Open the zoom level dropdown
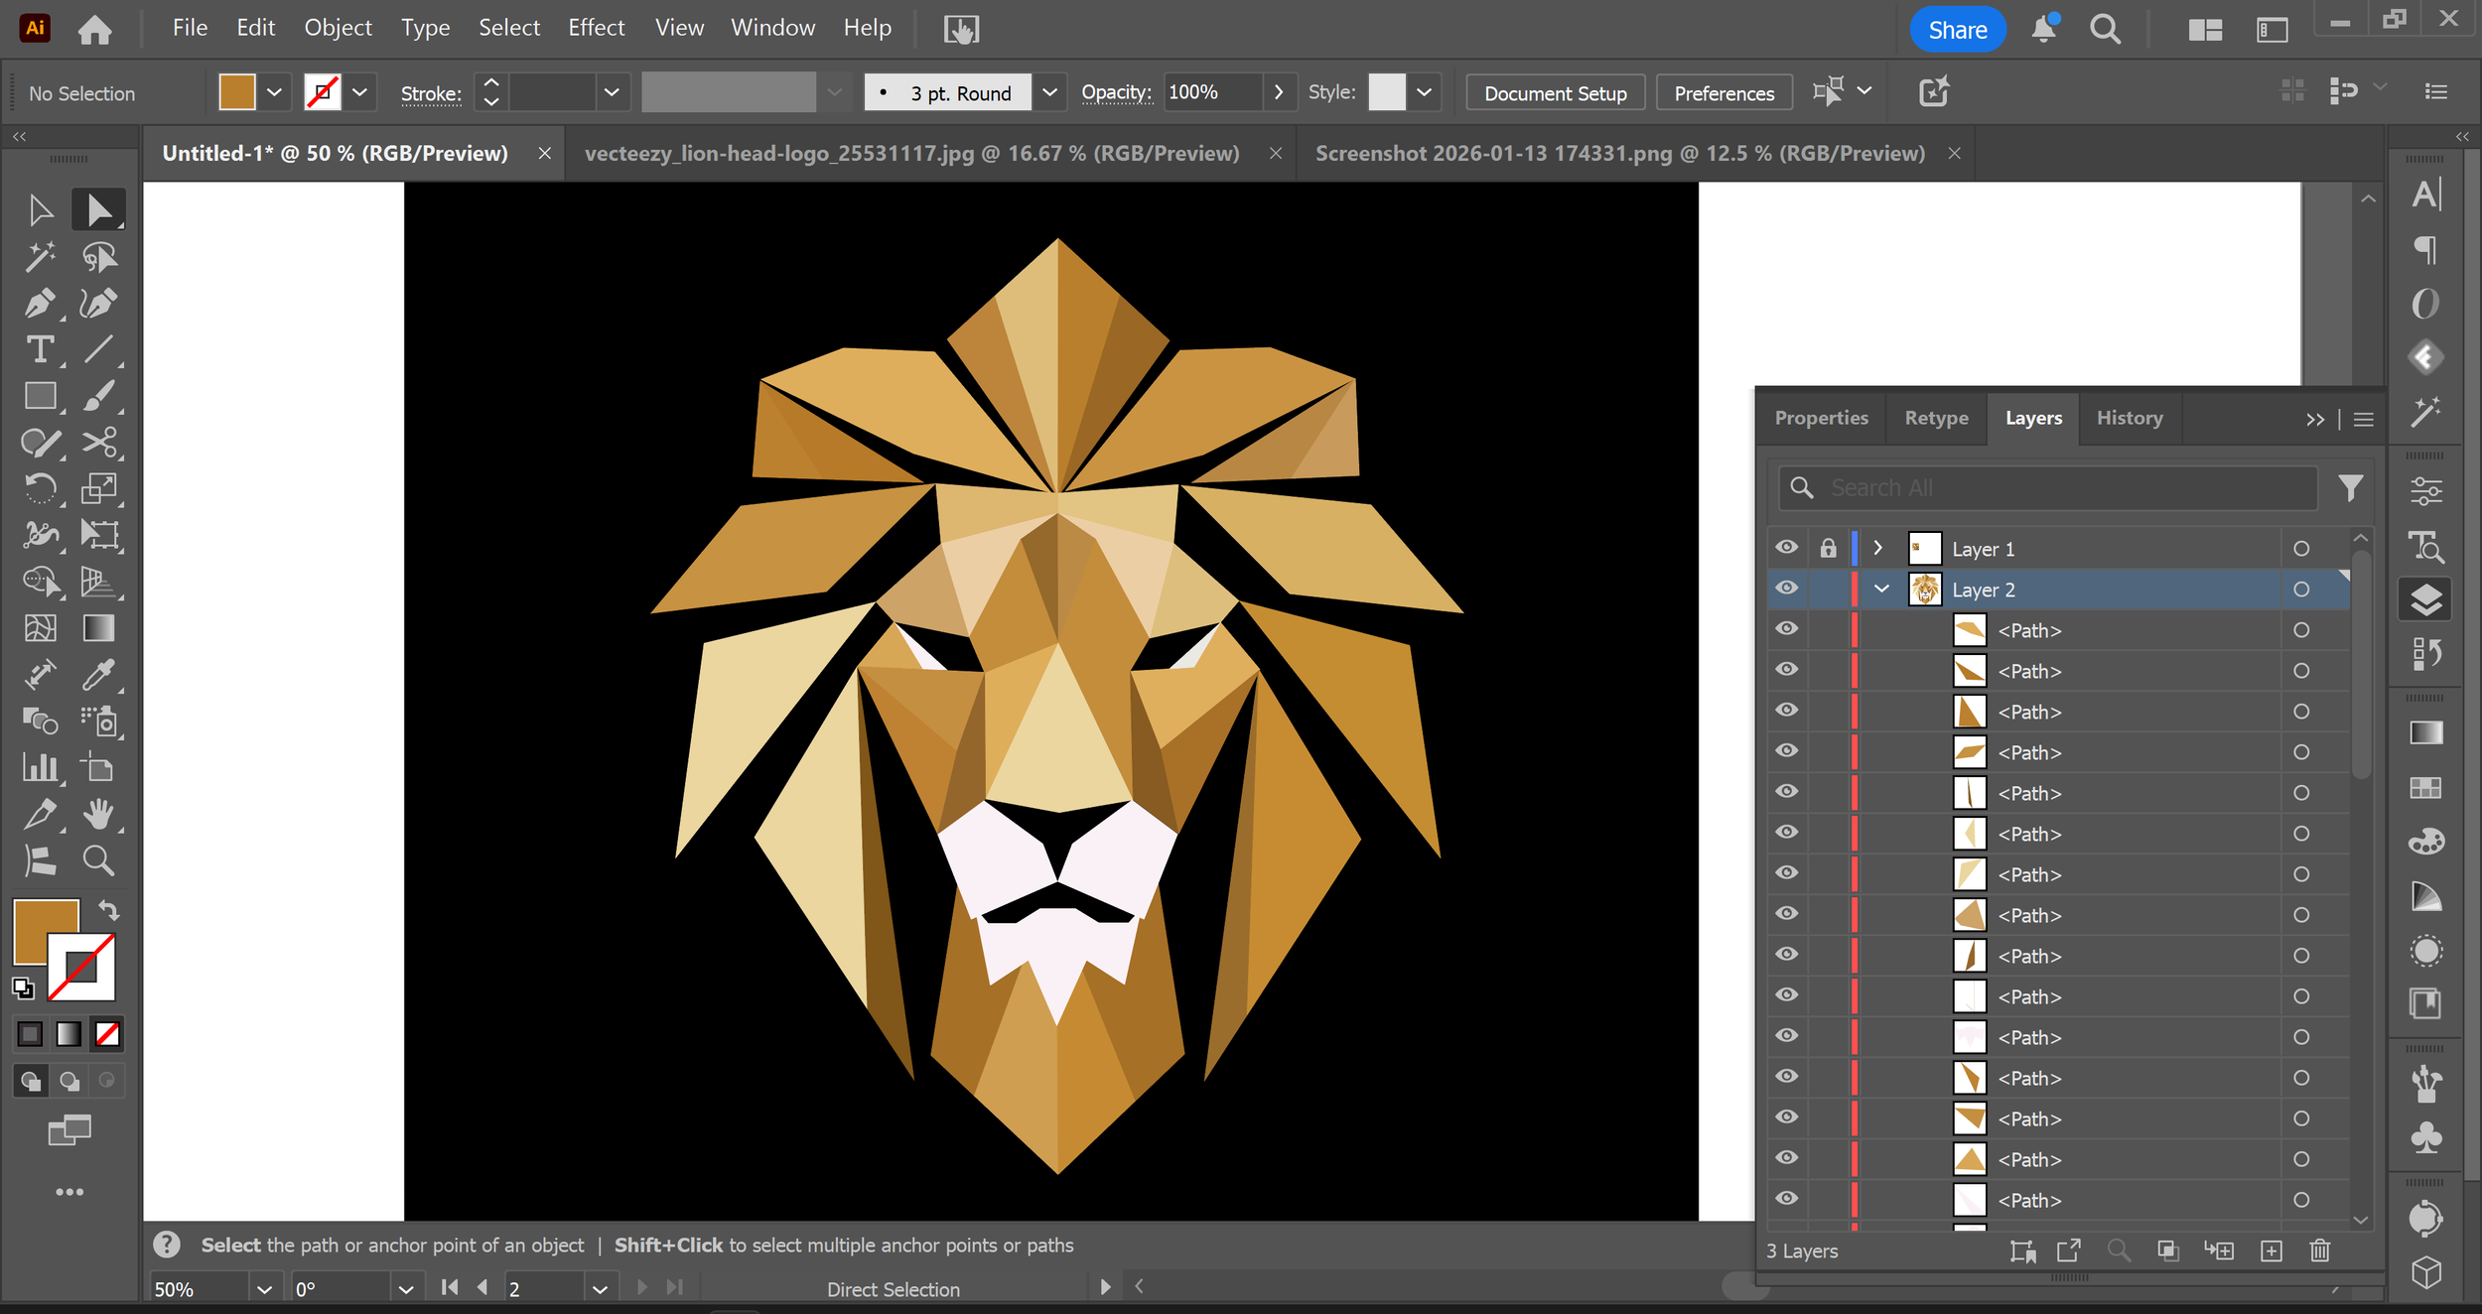The image size is (2482, 1314). click(264, 1289)
